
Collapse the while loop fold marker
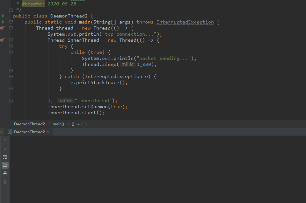coord(11,52)
